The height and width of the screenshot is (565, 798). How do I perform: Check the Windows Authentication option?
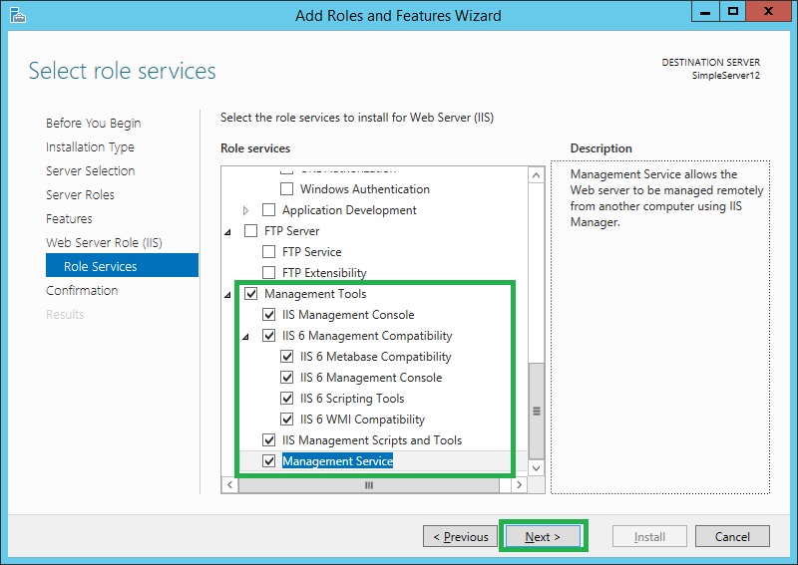click(286, 189)
